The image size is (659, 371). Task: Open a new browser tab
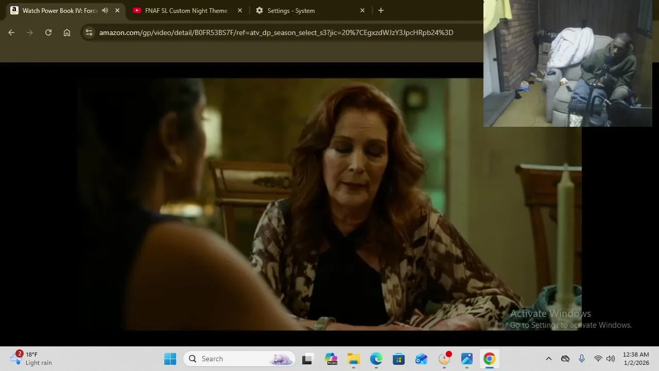tap(381, 10)
